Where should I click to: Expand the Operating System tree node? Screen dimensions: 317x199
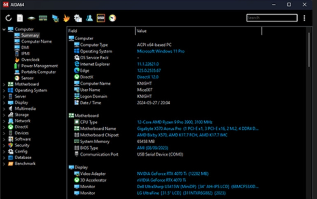coord(4,90)
